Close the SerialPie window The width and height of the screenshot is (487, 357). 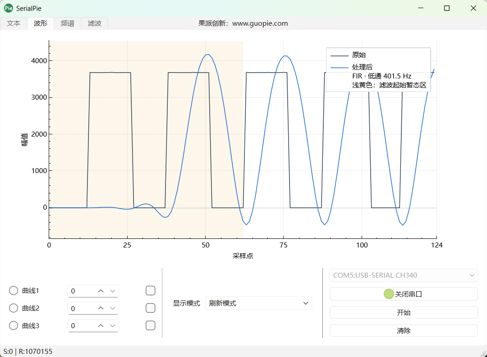(473, 9)
